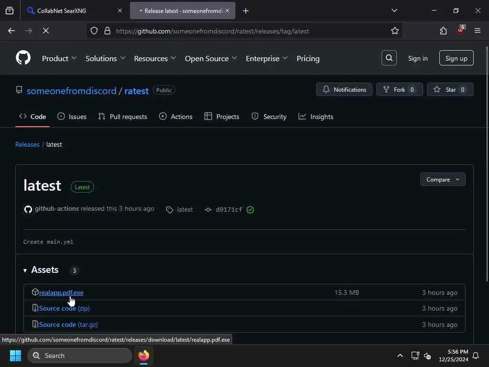Click the tag icon beside latest
This screenshot has width=489, height=367.
tap(170, 210)
